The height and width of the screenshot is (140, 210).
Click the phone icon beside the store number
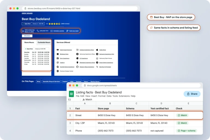[x=38, y=31]
